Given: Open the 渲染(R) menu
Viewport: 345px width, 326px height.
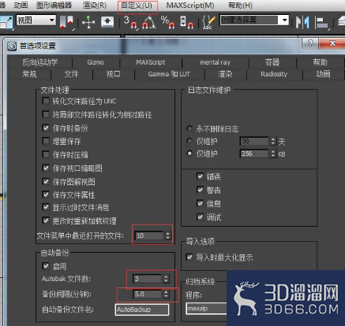Looking at the screenshot, I should pos(95,6).
